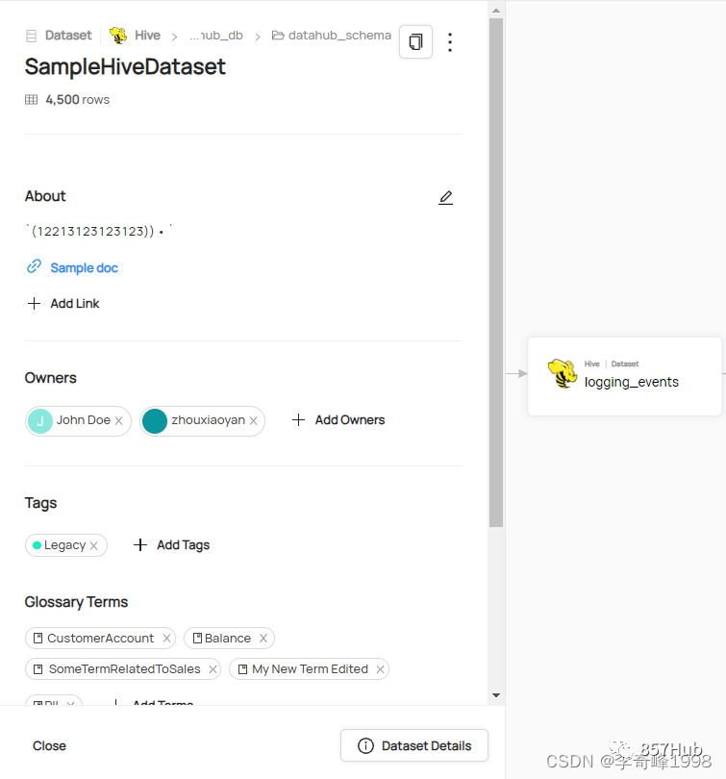Screen dimensions: 726x779
Task: Click Add Owners
Action: coord(338,420)
